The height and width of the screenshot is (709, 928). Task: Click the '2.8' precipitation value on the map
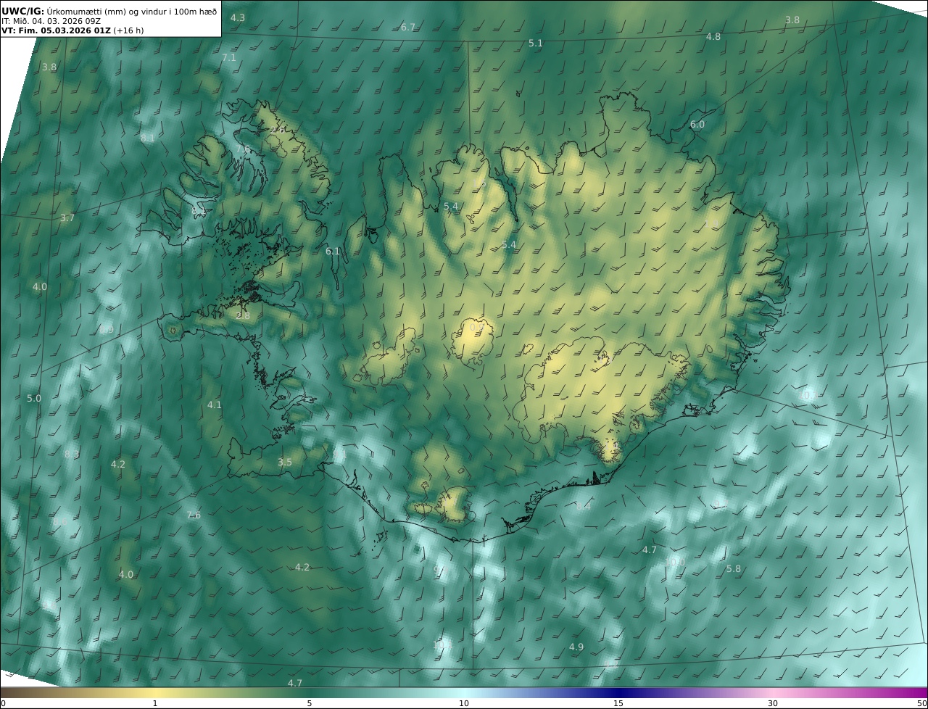[x=243, y=316]
